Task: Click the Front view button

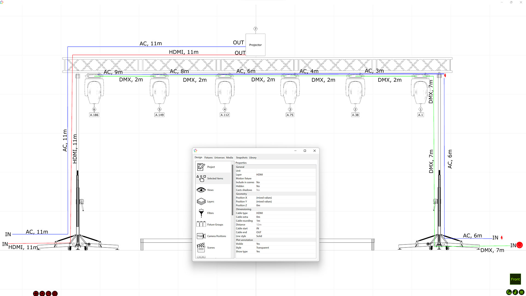Action: pos(515,279)
